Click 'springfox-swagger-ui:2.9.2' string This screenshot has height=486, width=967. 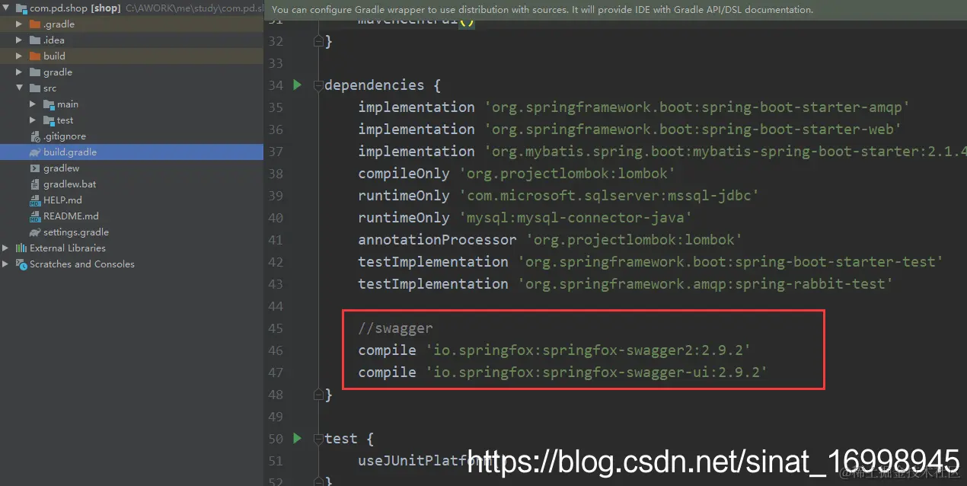596,372
